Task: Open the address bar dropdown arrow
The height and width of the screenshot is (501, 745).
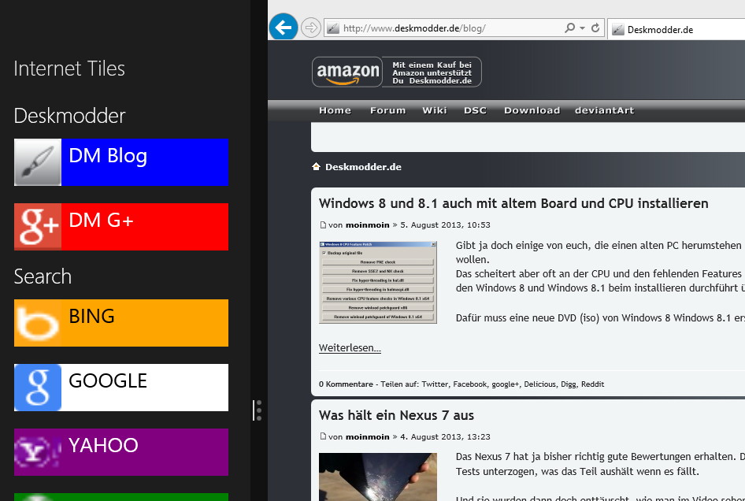Action: [582, 28]
